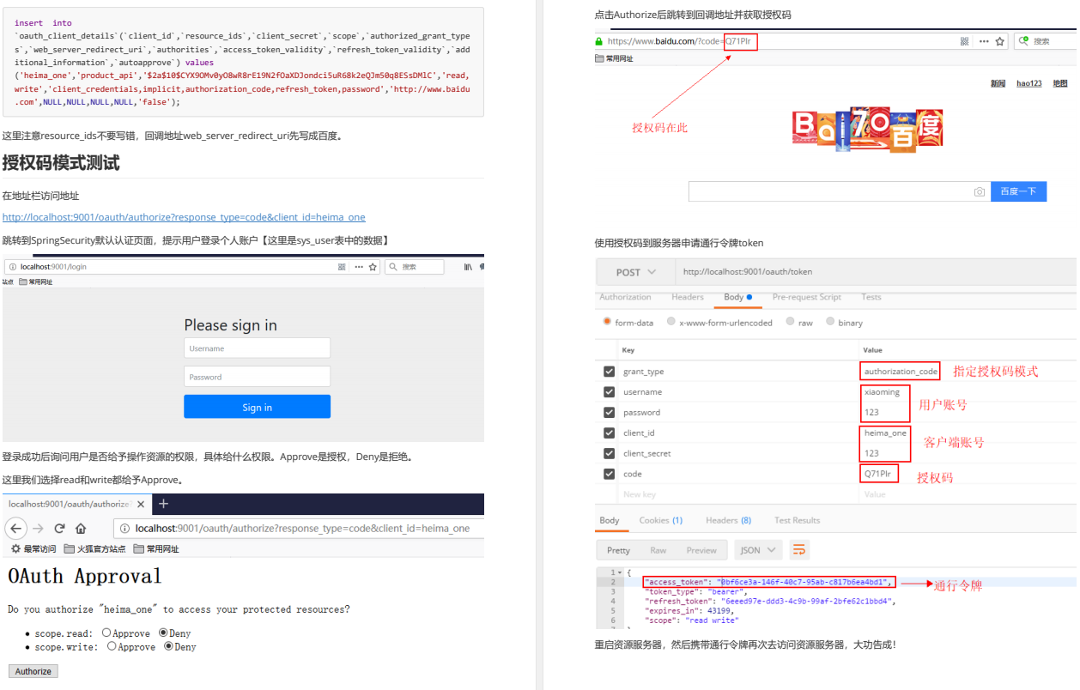Click the Authorize button
Screen dimensions: 1080x690
33,671
